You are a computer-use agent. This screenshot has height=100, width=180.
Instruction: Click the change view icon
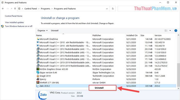(x=166, y=31)
